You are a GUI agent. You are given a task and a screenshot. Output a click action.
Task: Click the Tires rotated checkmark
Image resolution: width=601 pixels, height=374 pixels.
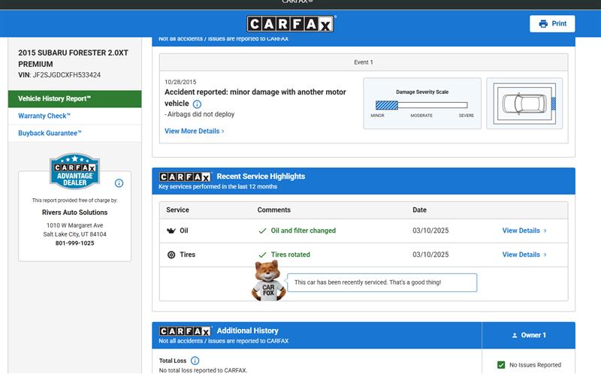(x=262, y=255)
